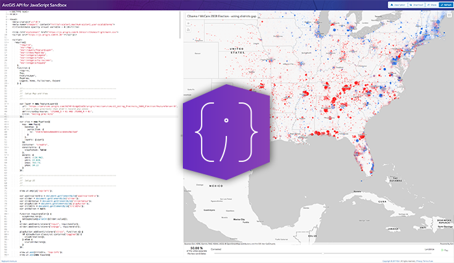Place cursor on function inputHandler() line
This screenshot has width=454, height=263.
[36, 214]
